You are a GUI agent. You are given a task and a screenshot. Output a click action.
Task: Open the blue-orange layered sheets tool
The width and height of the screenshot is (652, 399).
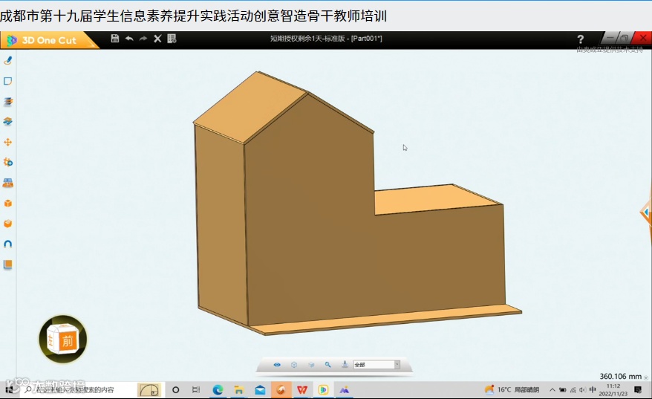click(7, 122)
